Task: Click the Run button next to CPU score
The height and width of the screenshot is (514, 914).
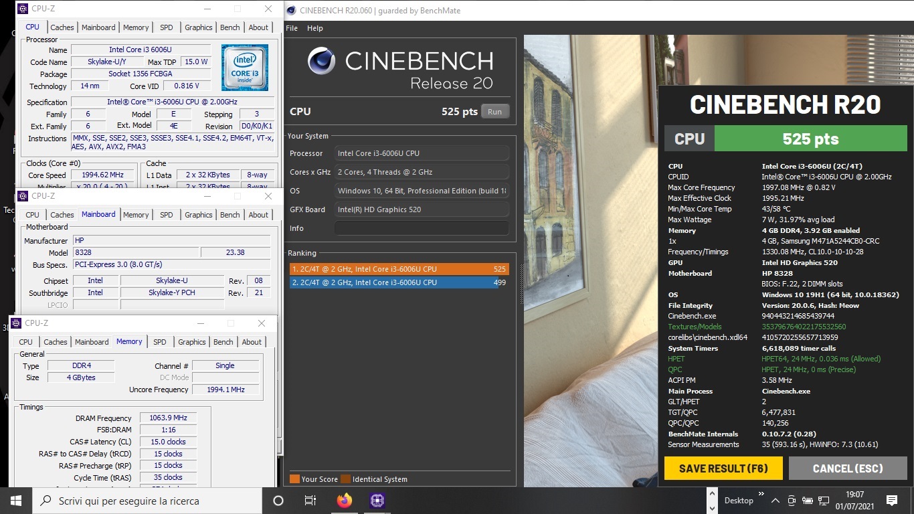Action: coord(495,112)
